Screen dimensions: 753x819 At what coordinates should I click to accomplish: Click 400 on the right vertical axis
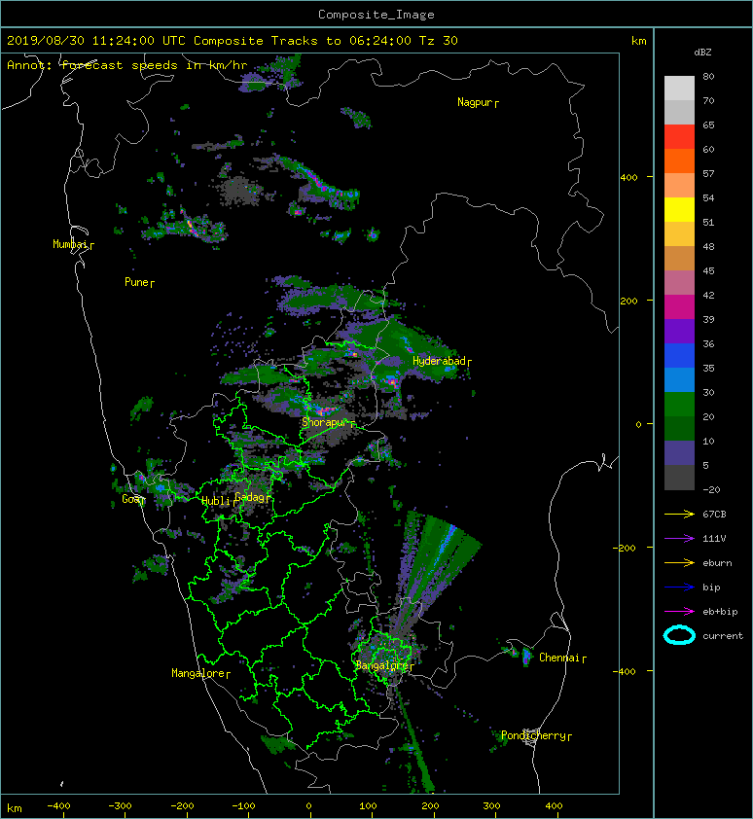coord(629,178)
